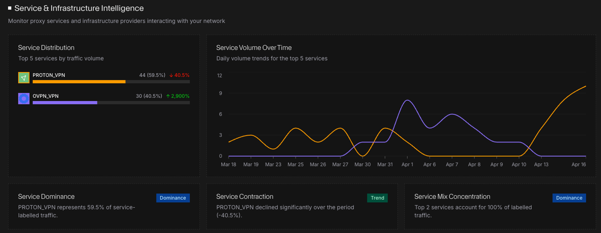Click the '44 (59.5%)' value

[x=152, y=75]
